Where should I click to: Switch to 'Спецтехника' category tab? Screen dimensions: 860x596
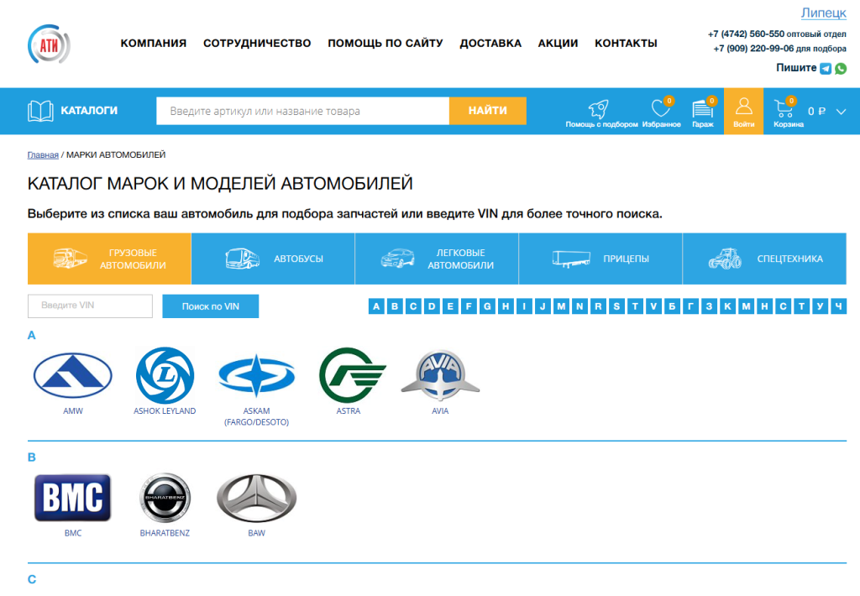pyautogui.click(x=764, y=259)
